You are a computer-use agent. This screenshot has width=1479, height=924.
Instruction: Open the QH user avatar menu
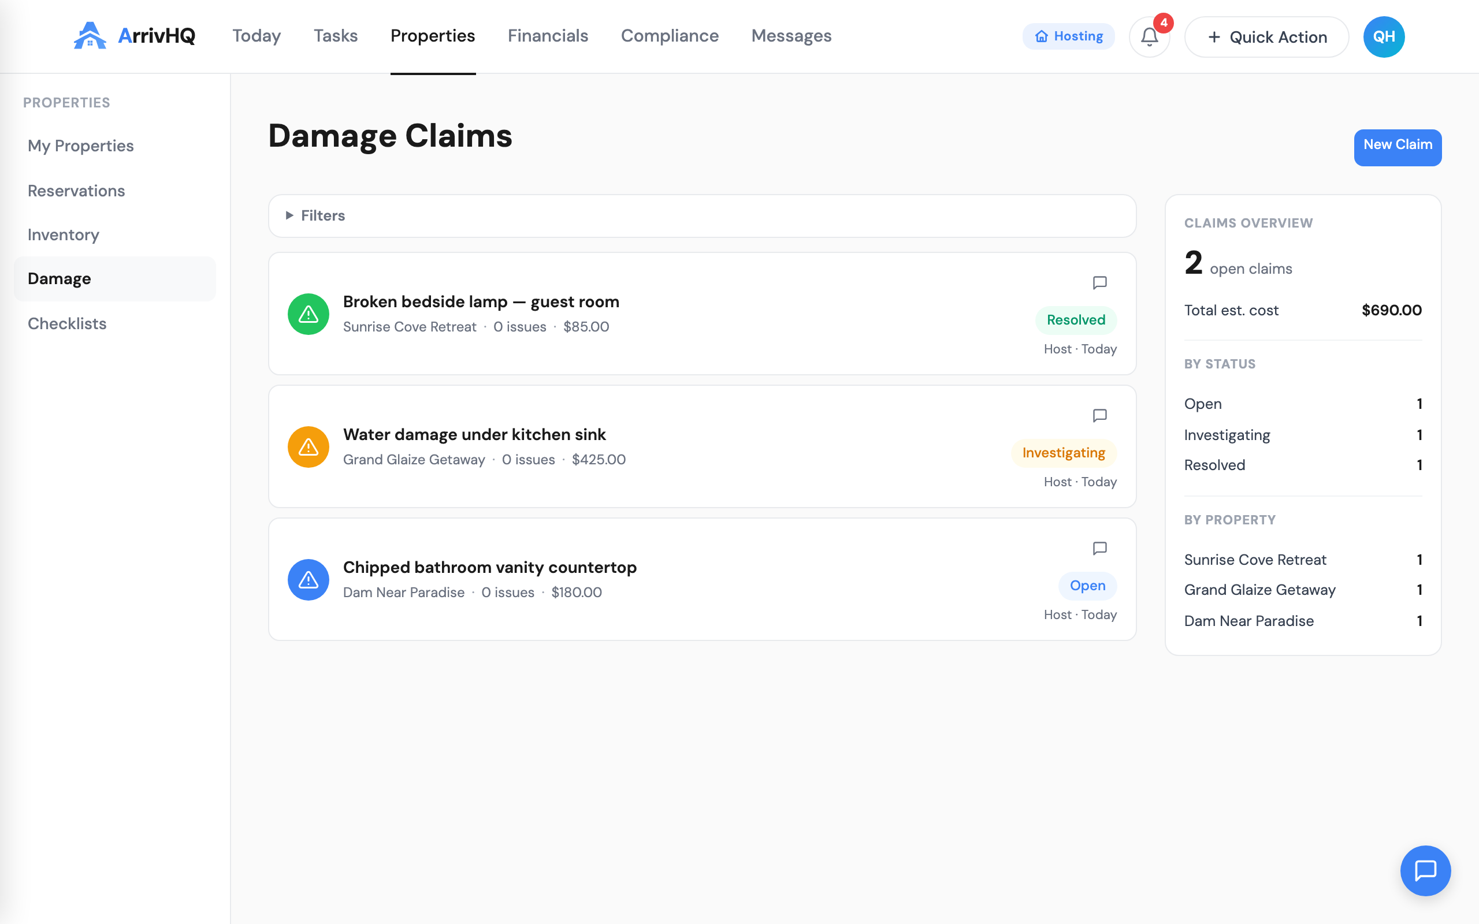1384,36
